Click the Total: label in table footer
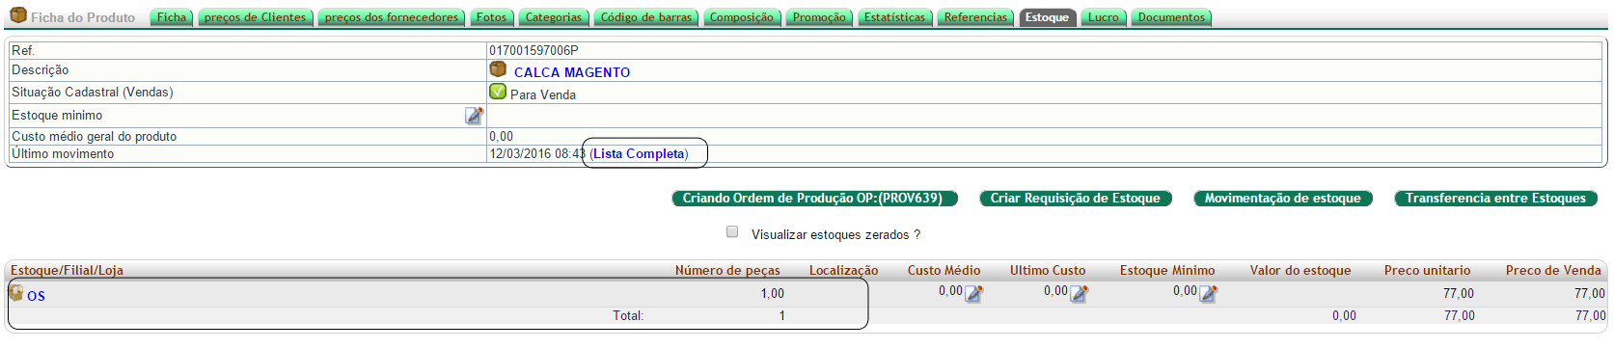 [628, 315]
